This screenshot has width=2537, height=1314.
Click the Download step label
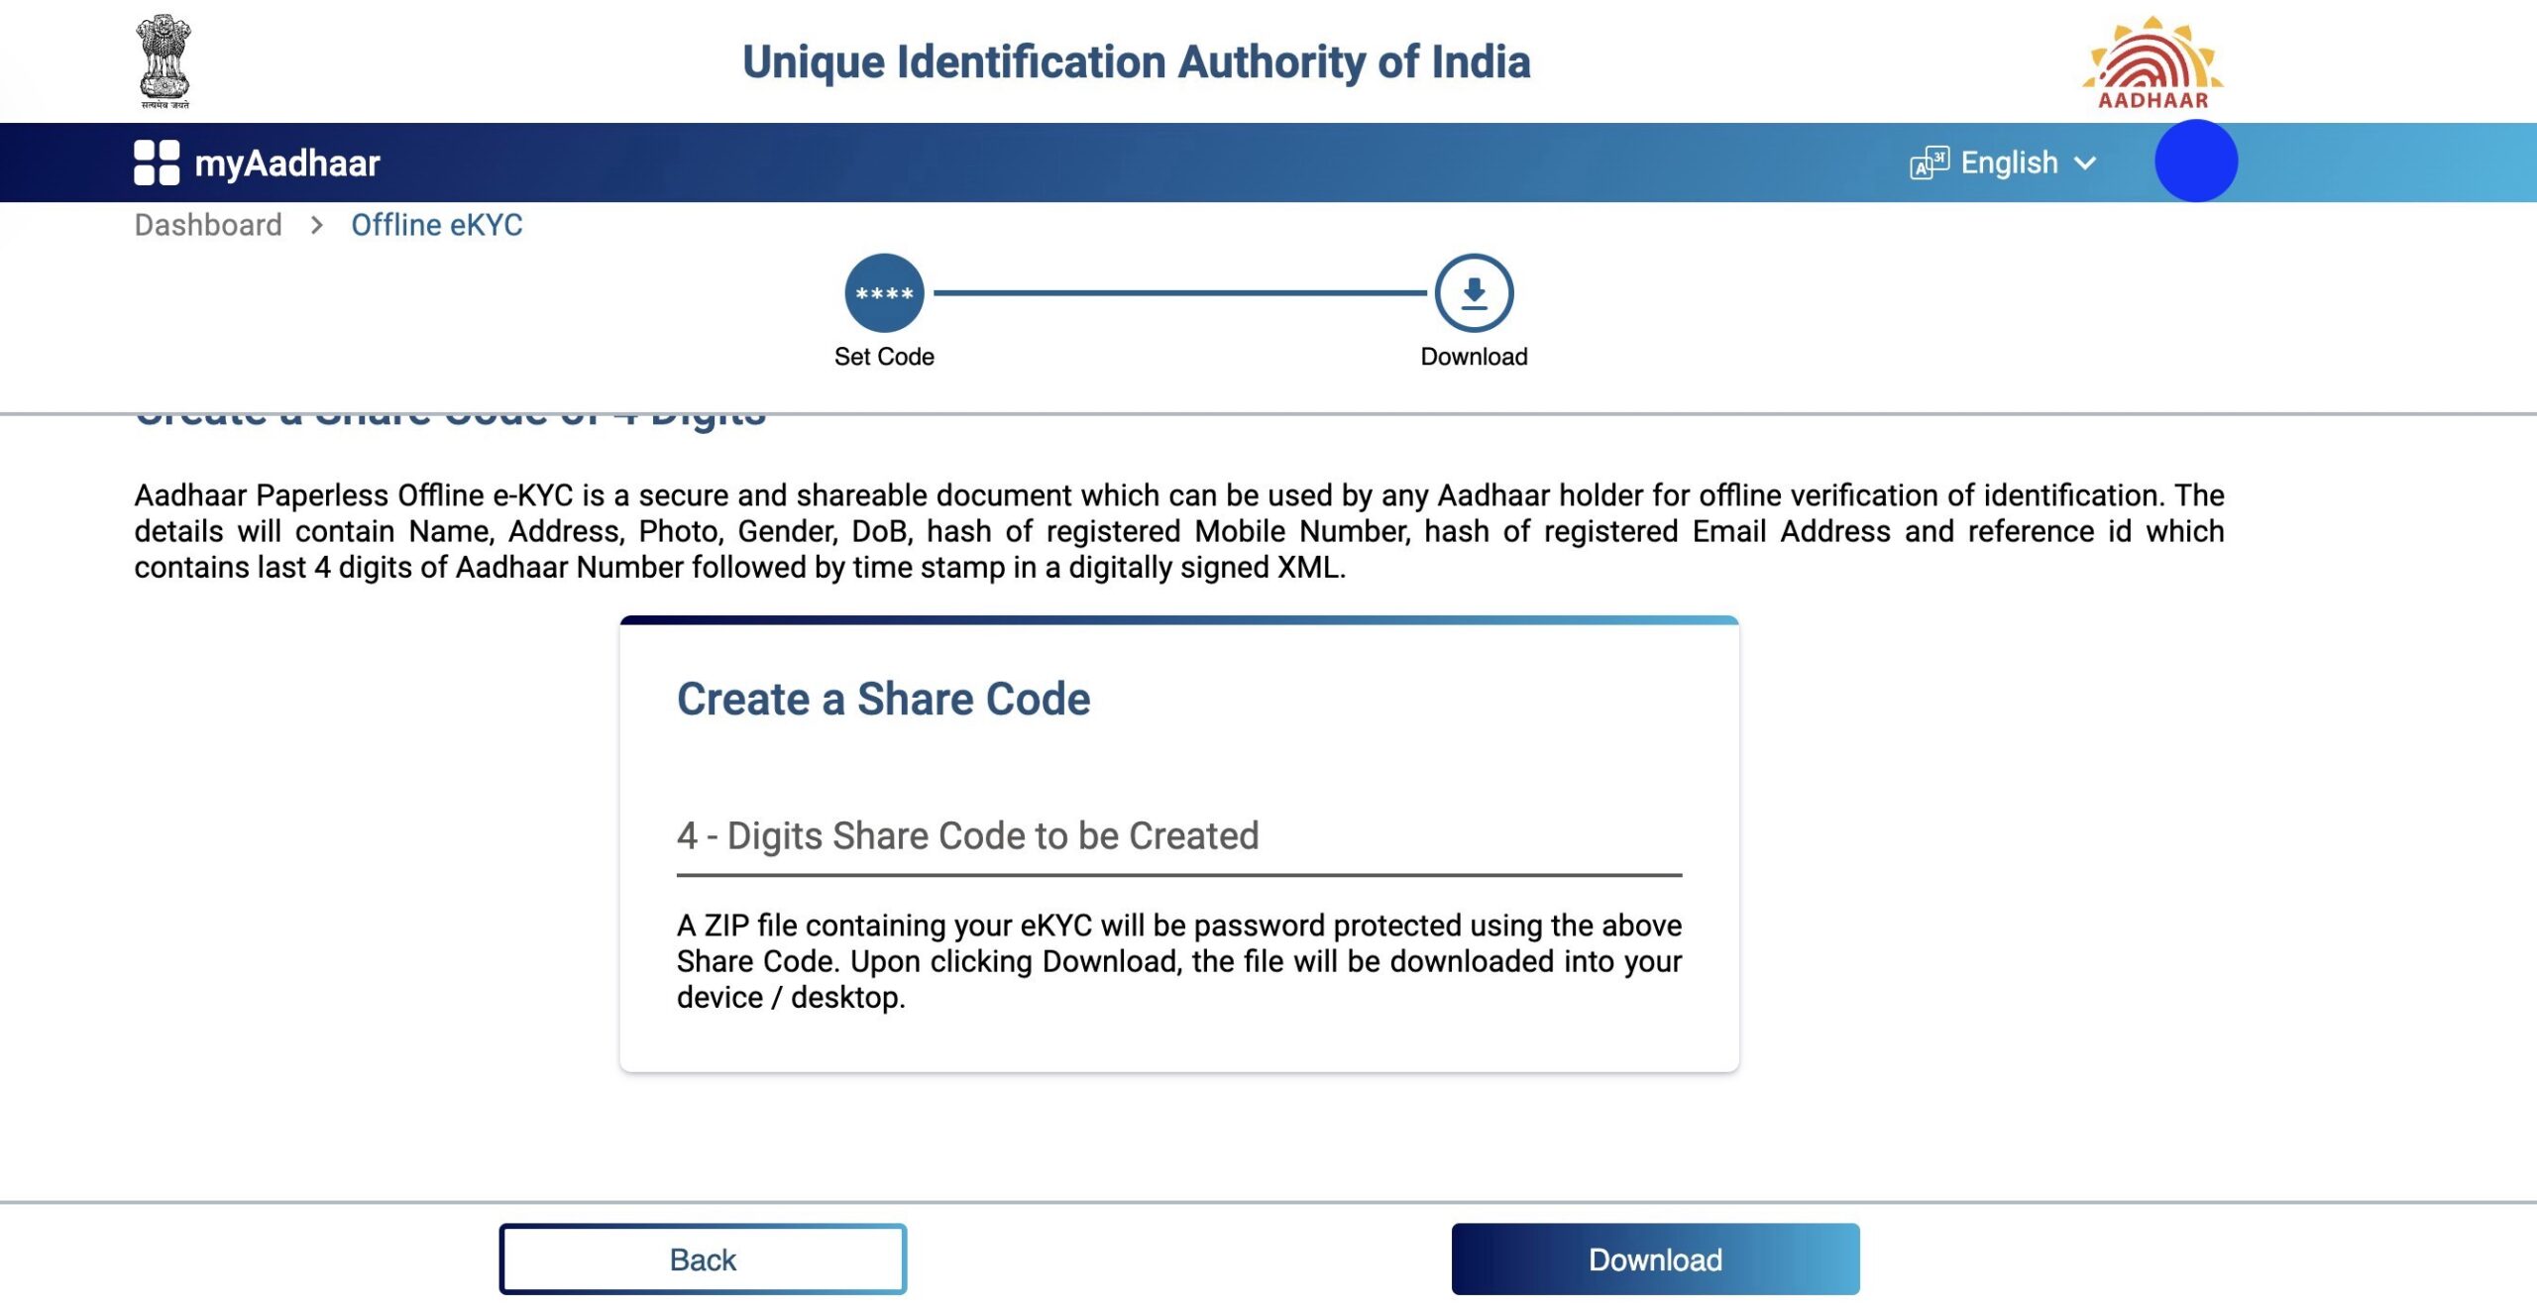point(1474,357)
